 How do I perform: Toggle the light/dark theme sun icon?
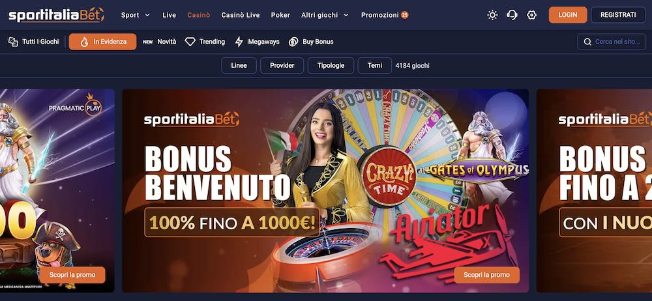[x=492, y=15]
